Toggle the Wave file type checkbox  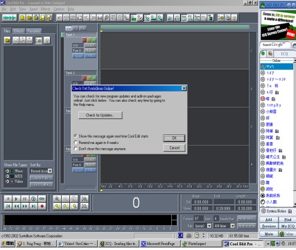7,171
